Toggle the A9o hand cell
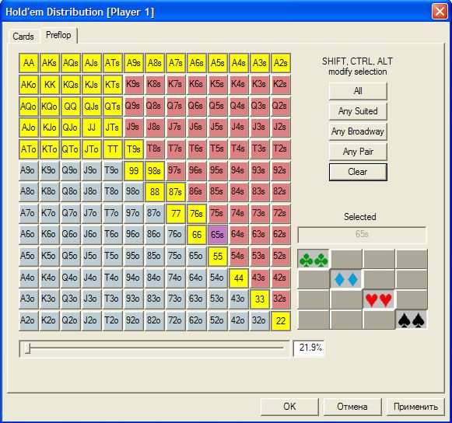This screenshot has width=452, height=423. tap(28, 170)
